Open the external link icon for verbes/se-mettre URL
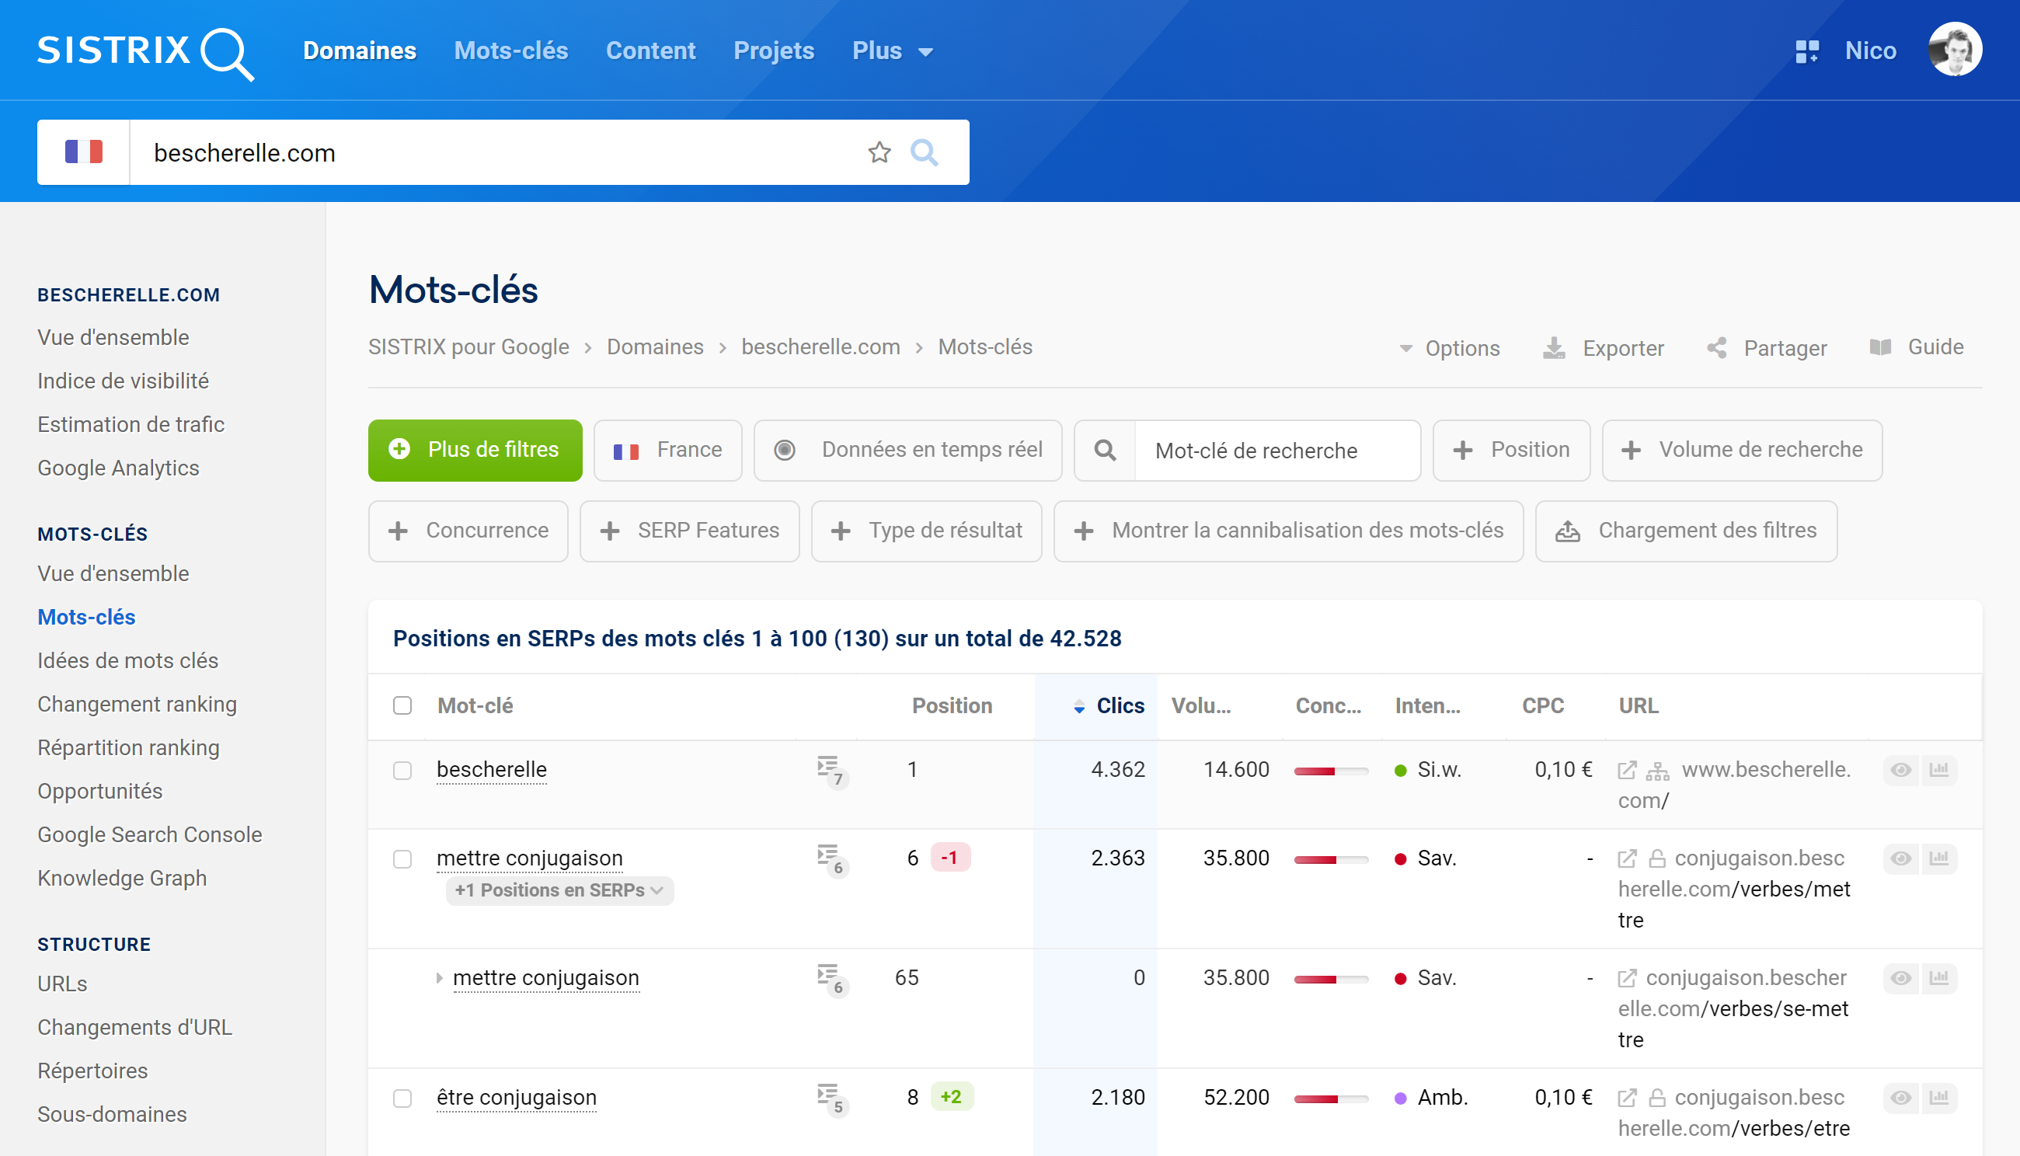This screenshot has height=1156, width=2020. point(1627,978)
